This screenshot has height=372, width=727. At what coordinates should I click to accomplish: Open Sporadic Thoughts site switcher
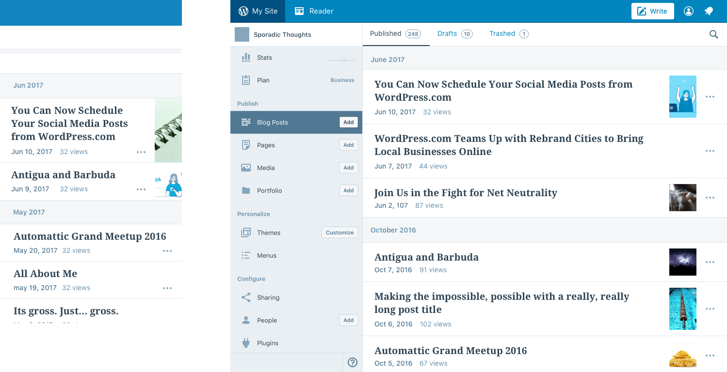tap(282, 35)
